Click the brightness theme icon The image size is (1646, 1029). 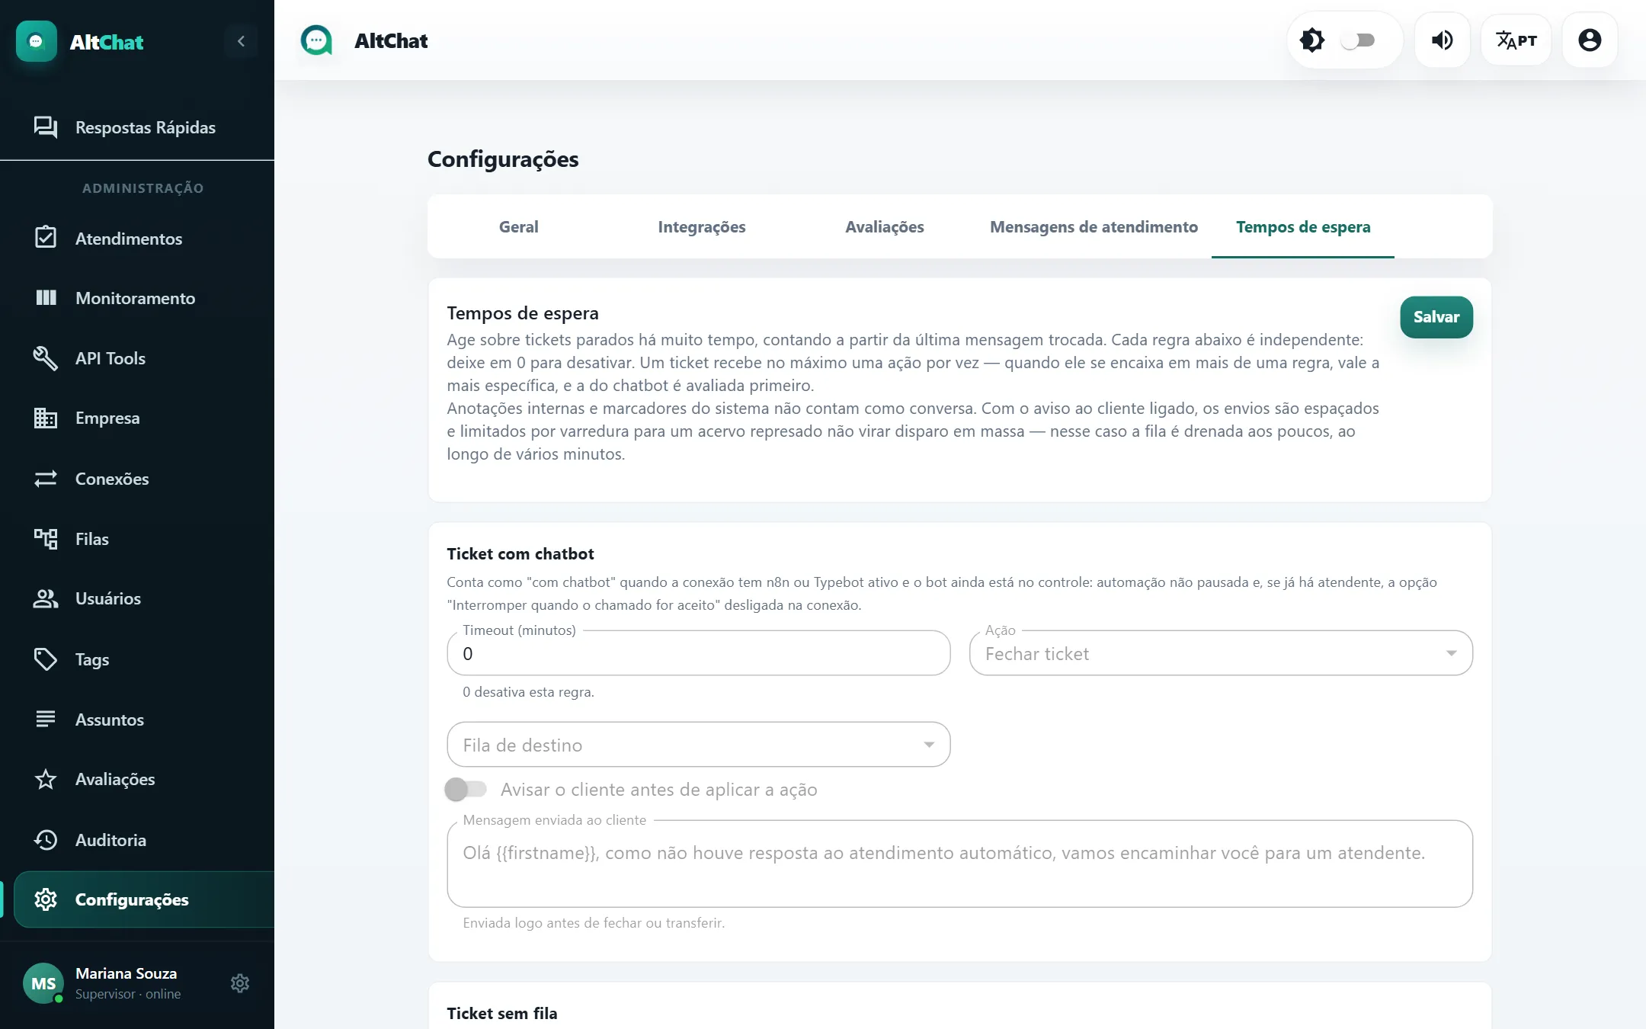pyautogui.click(x=1312, y=40)
